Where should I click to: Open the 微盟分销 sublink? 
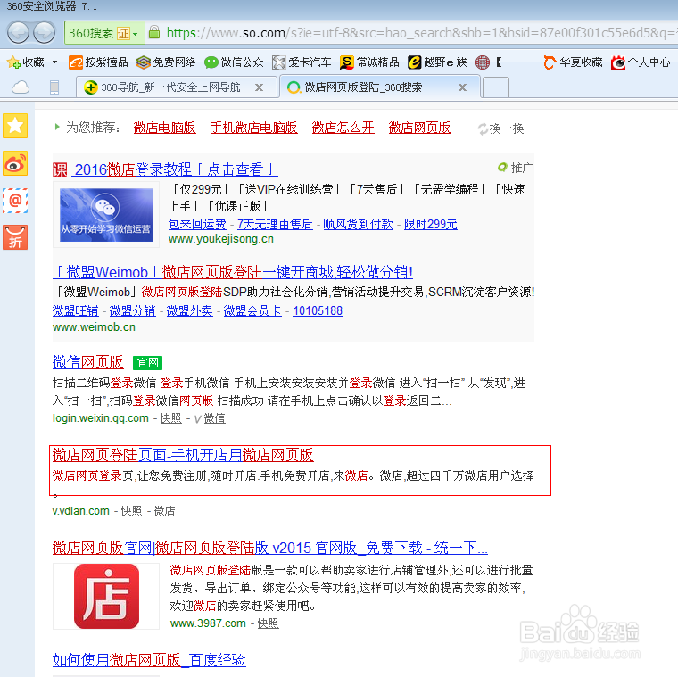132,310
